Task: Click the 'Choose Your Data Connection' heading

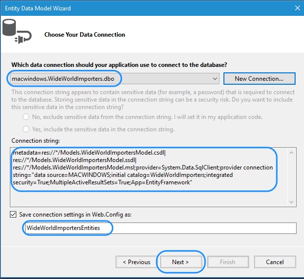Action: coord(85,35)
